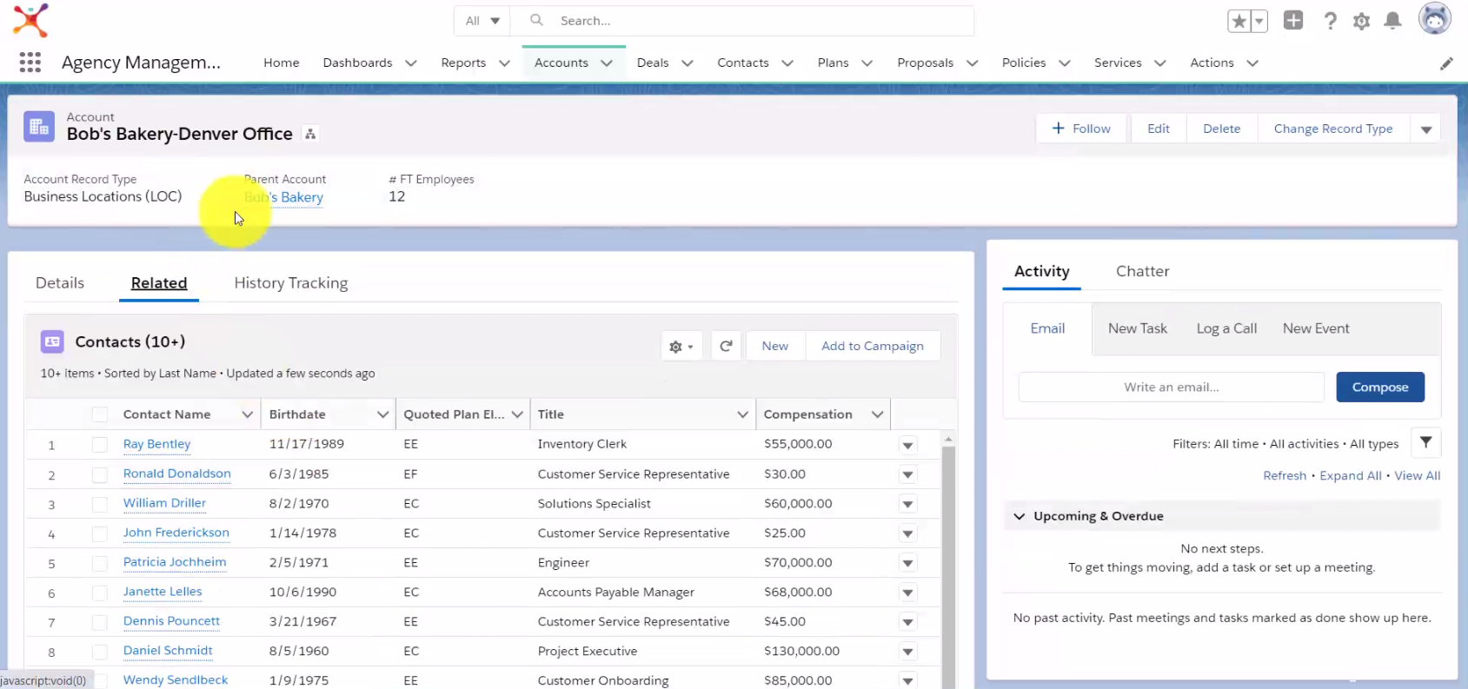Click the Contacts related list icon
The height and width of the screenshot is (689, 1468).
pyautogui.click(x=52, y=341)
